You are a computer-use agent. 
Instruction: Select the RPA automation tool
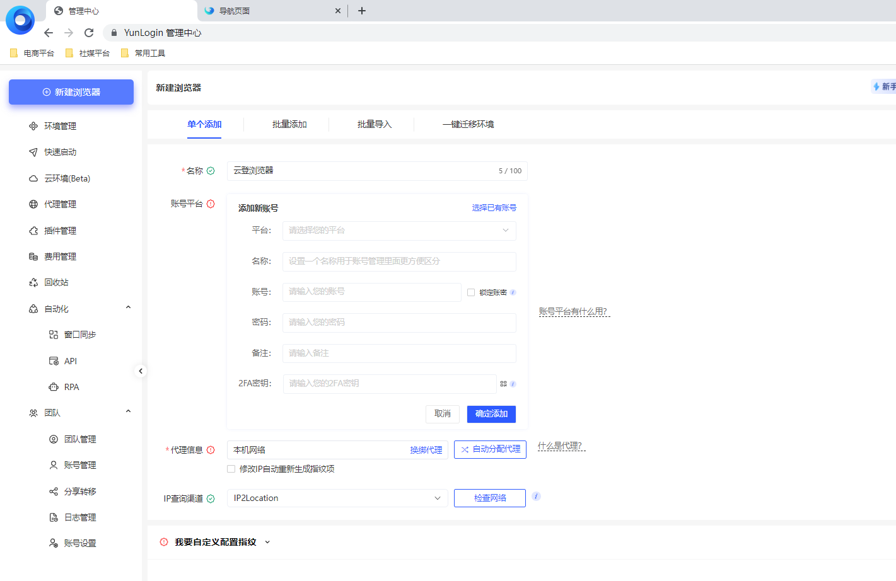(x=73, y=386)
